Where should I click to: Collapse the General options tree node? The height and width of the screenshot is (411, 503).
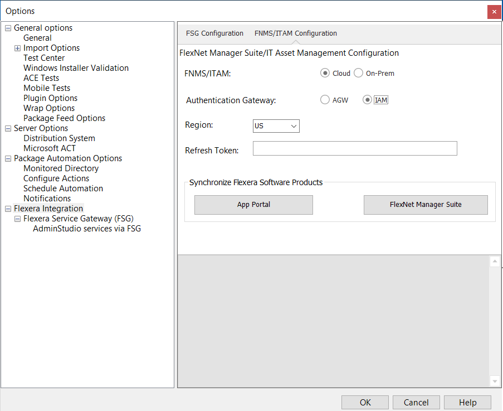(8, 28)
